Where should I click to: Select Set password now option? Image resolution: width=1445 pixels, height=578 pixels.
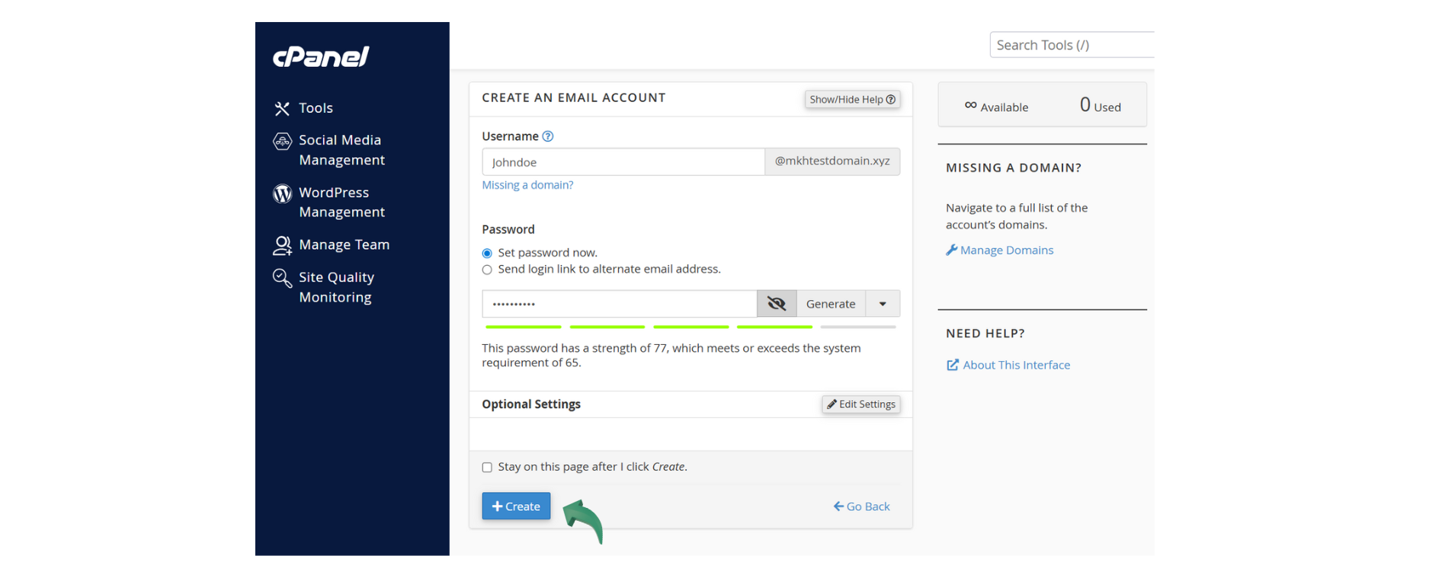coord(487,253)
